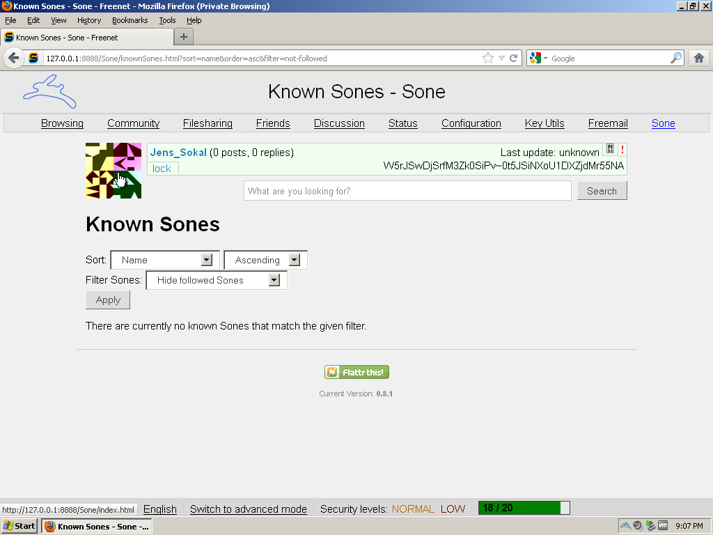
Task: Click the Sone key W5rJSwDjSrfM3Zk0SiPv text
Action: pyautogui.click(x=504, y=166)
